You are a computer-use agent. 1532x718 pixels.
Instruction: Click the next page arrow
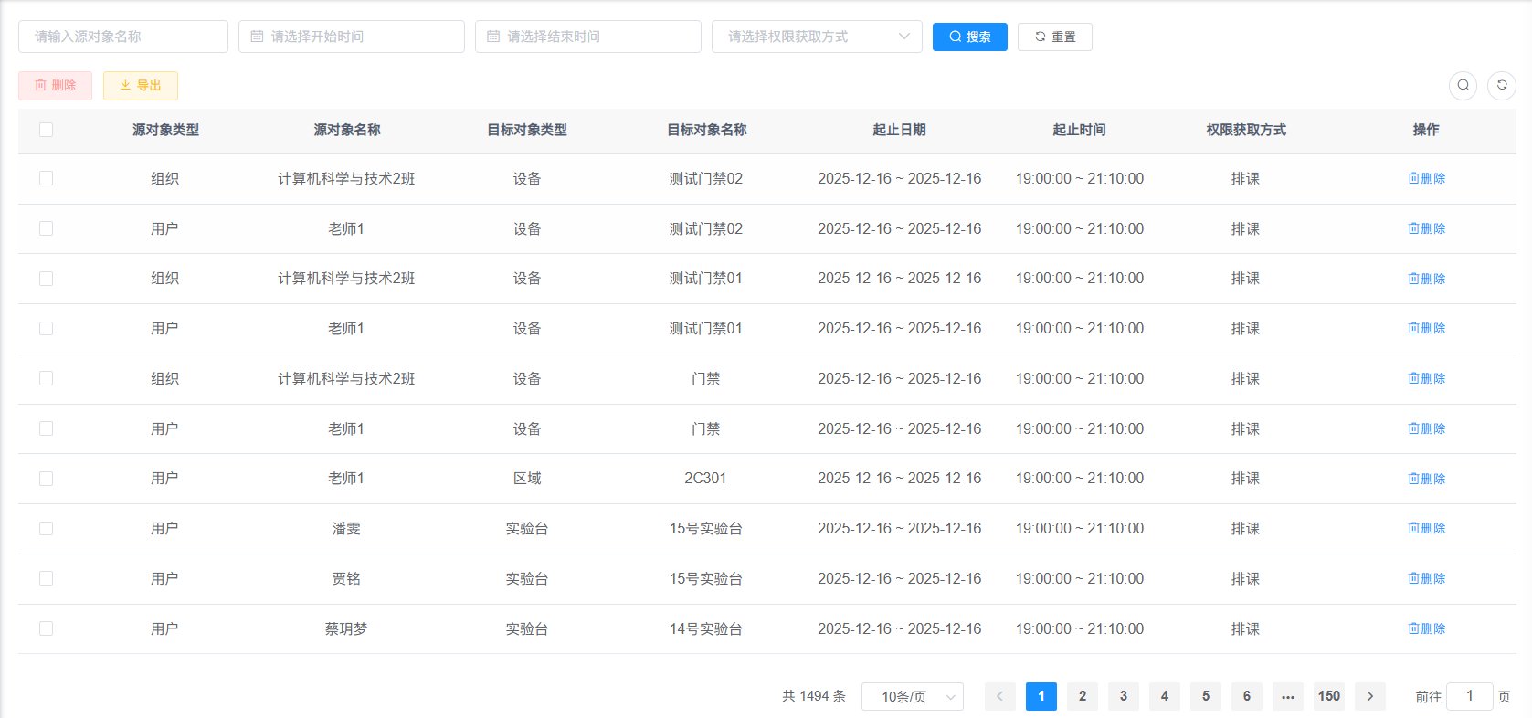coord(1369,696)
